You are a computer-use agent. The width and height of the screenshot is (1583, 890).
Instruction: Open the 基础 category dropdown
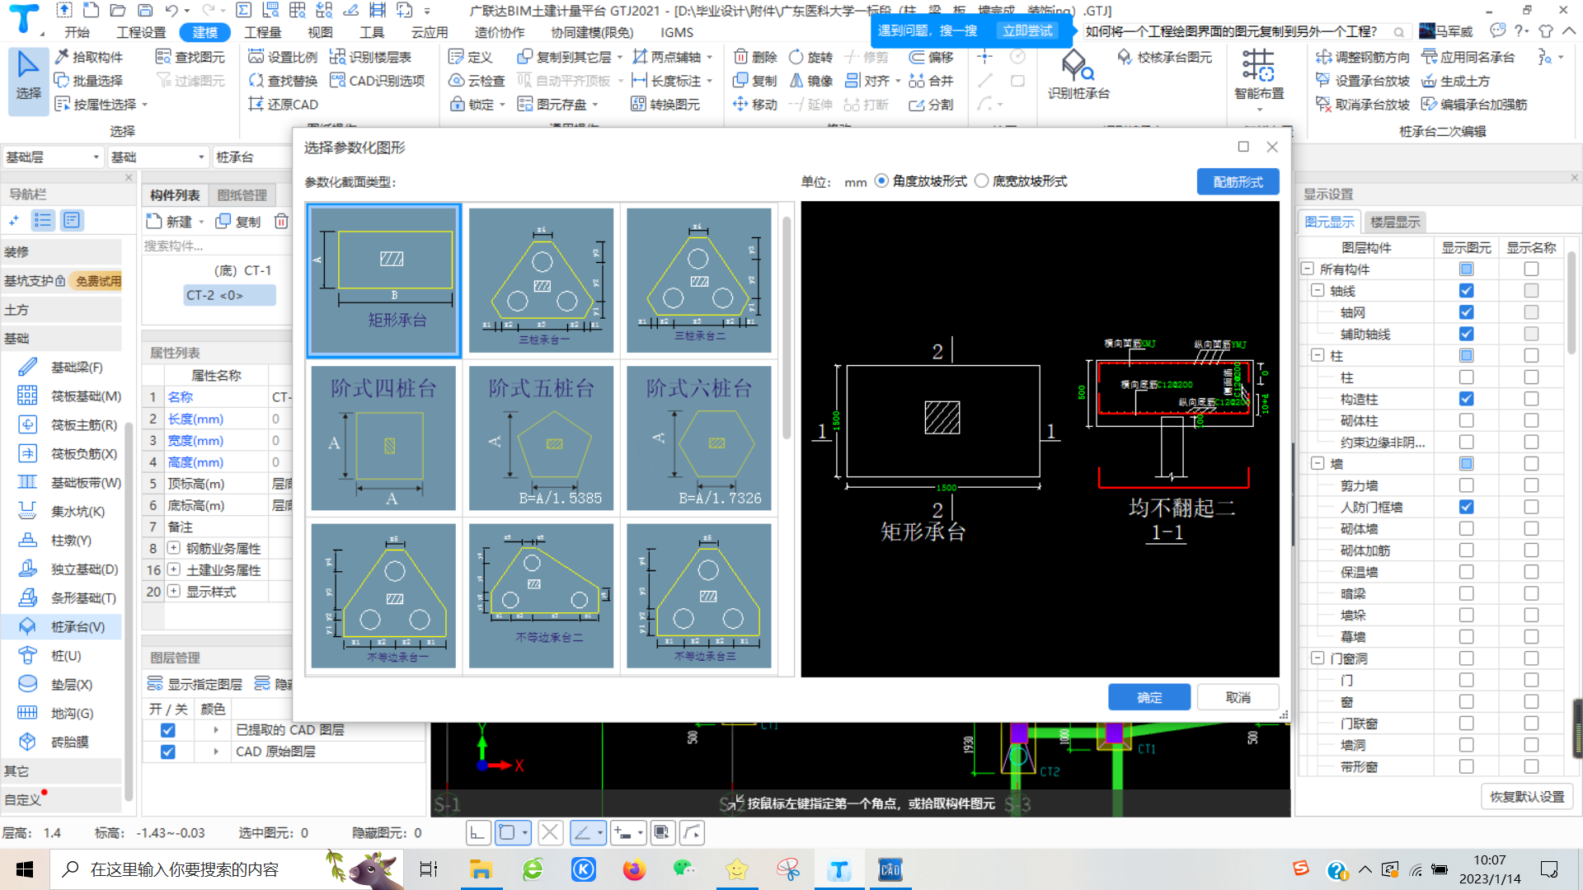pyautogui.click(x=157, y=157)
